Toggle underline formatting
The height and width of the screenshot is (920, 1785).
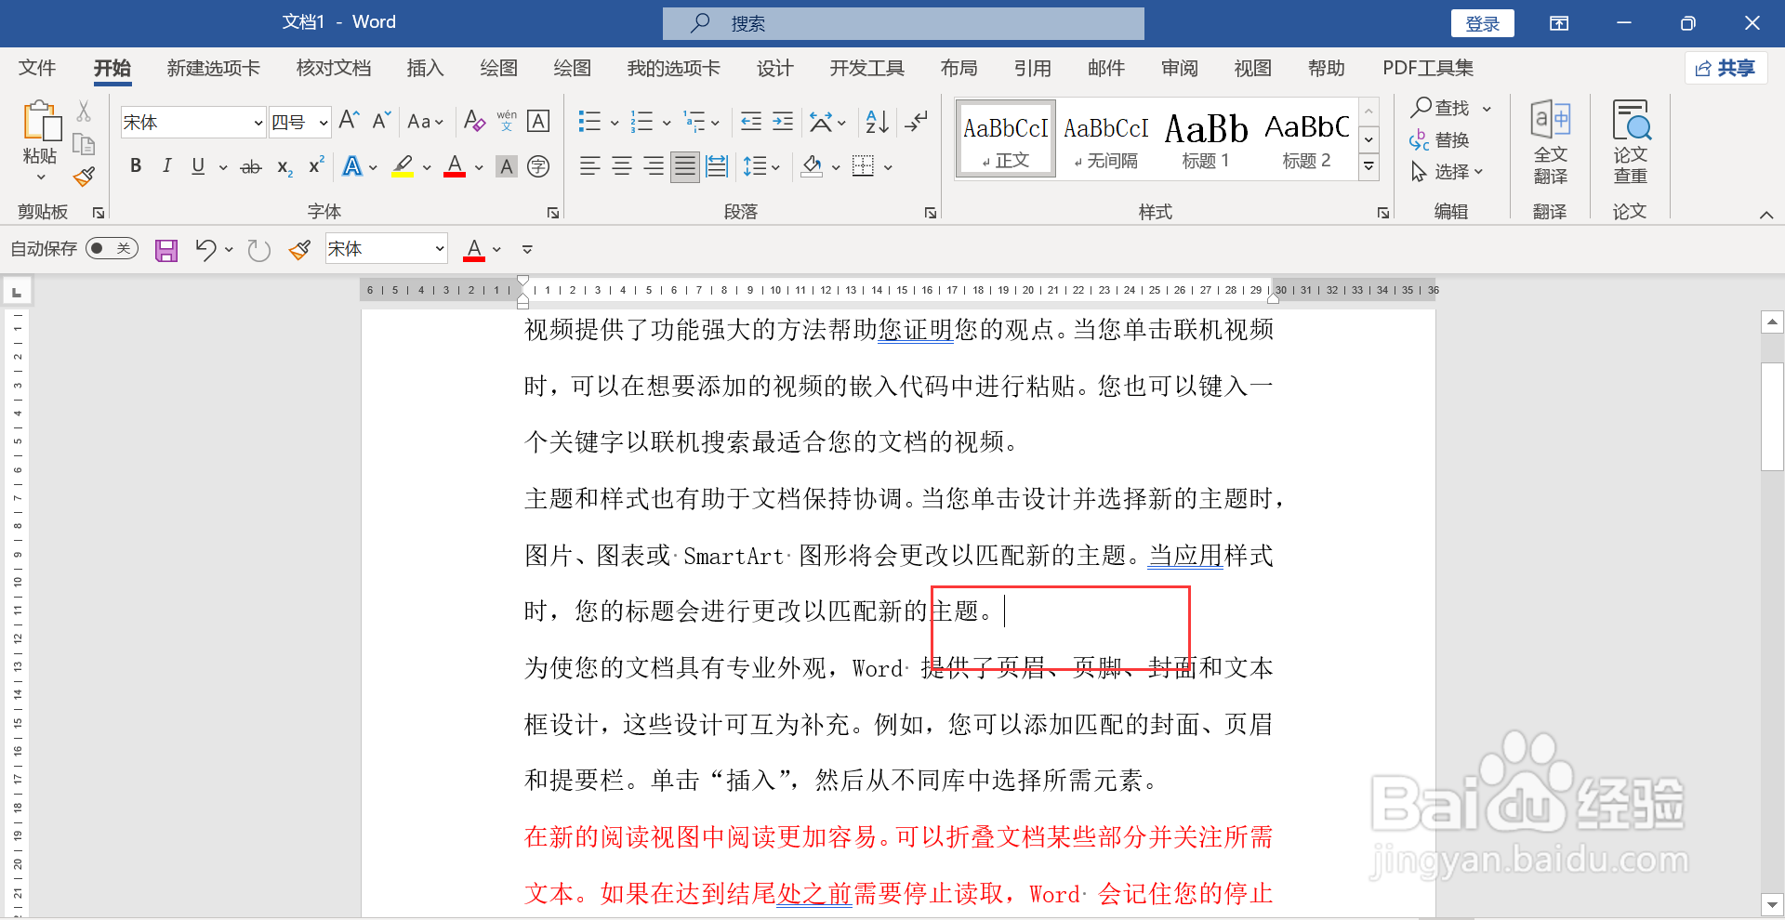pos(198,166)
